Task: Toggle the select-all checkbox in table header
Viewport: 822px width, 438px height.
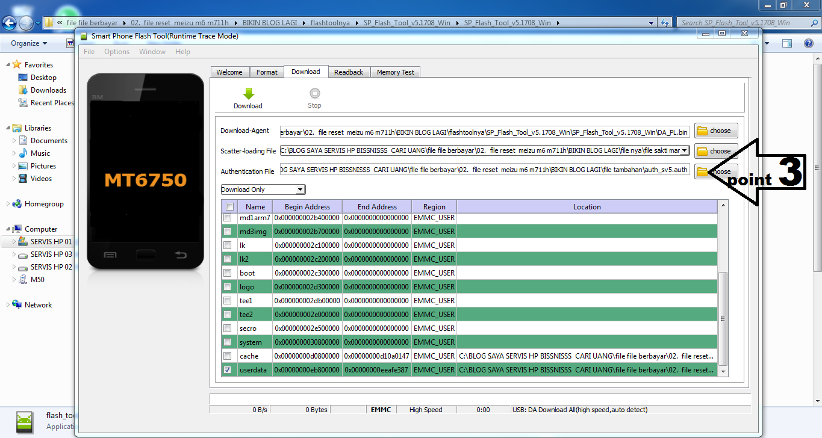Action: tap(229, 207)
